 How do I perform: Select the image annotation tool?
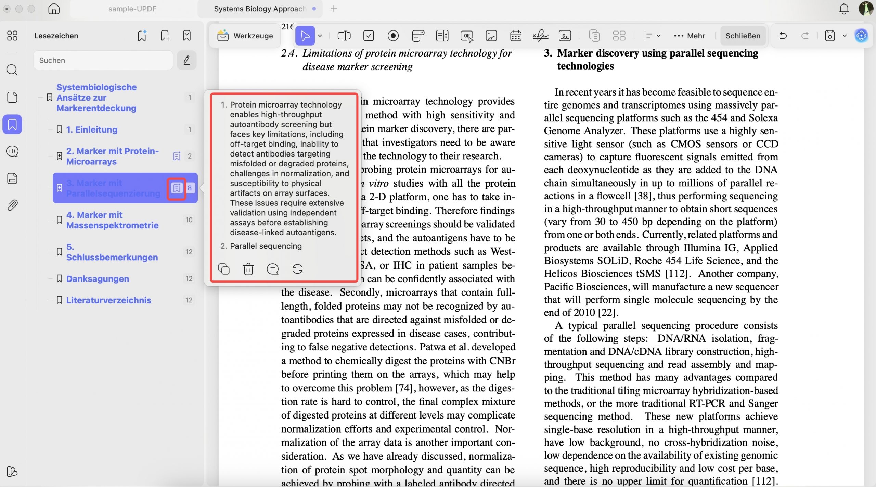[491, 35]
